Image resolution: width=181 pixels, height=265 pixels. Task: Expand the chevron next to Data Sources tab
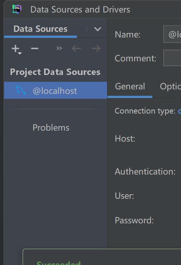98,29
